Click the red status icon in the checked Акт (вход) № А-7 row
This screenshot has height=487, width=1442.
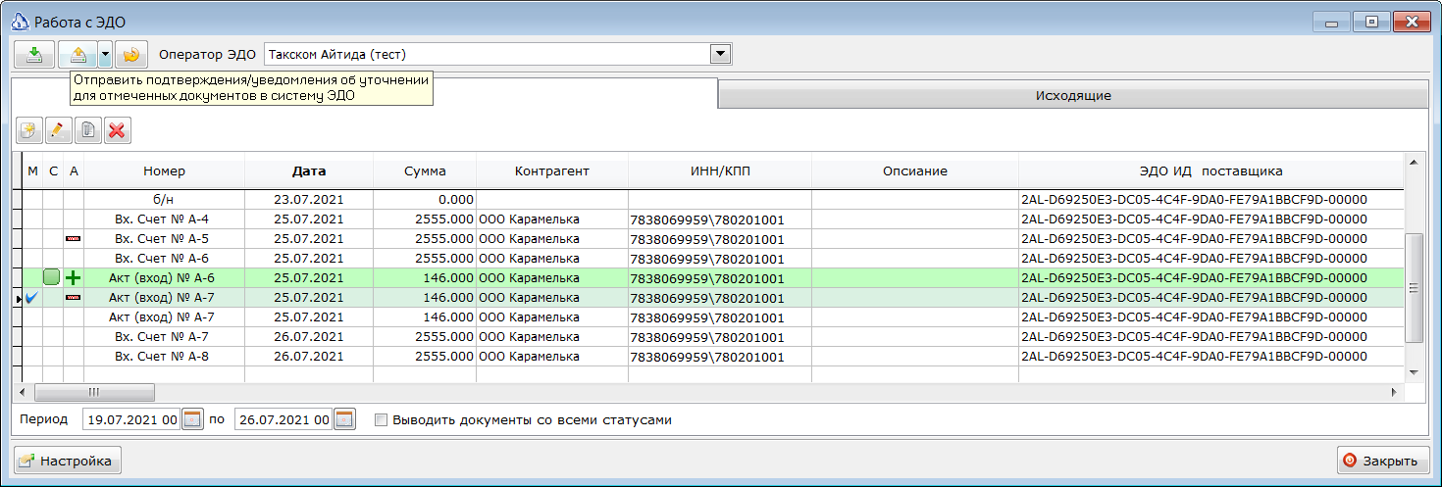(73, 297)
